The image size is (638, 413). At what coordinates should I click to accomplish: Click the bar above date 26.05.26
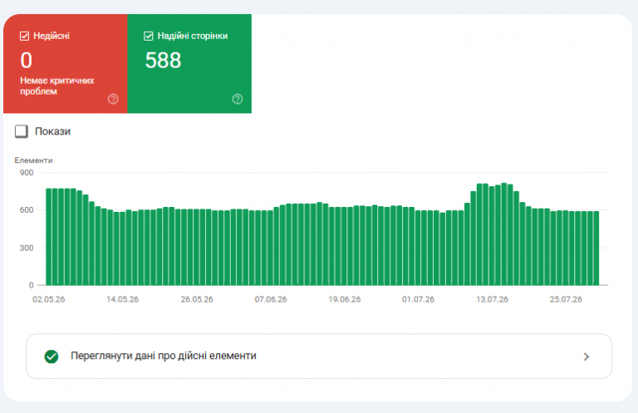tap(197, 247)
